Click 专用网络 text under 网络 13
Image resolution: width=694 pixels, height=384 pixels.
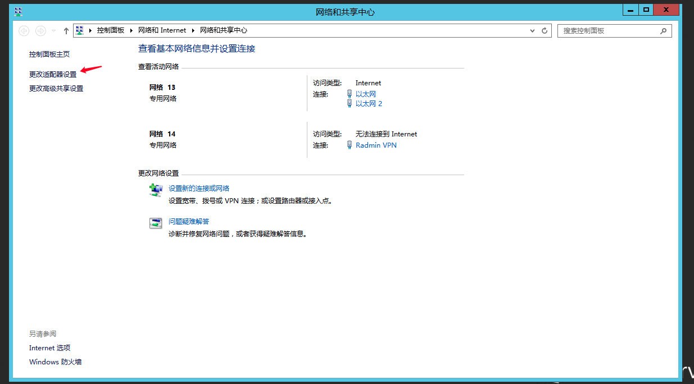tap(163, 99)
